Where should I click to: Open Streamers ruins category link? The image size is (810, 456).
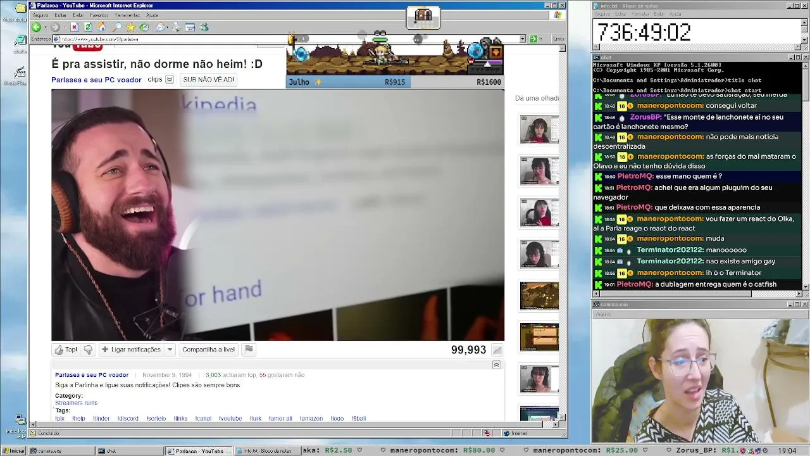[76, 403]
